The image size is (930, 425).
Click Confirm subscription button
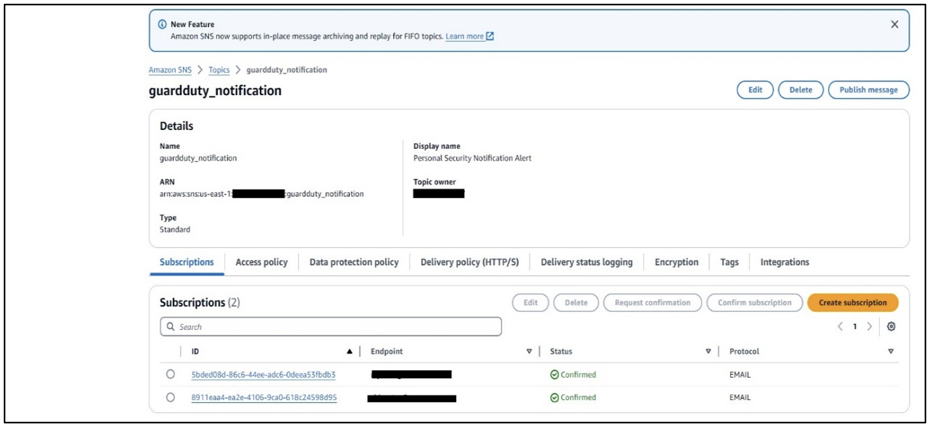coord(754,303)
